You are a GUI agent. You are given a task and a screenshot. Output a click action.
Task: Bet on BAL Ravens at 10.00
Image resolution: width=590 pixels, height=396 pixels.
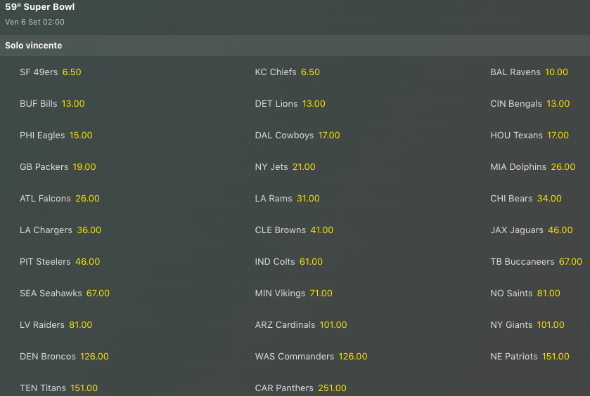tap(556, 72)
